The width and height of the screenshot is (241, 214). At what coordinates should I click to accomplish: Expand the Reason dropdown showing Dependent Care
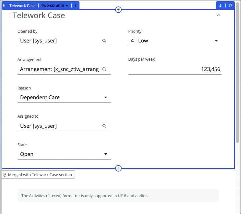pyautogui.click(x=64, y=98)
